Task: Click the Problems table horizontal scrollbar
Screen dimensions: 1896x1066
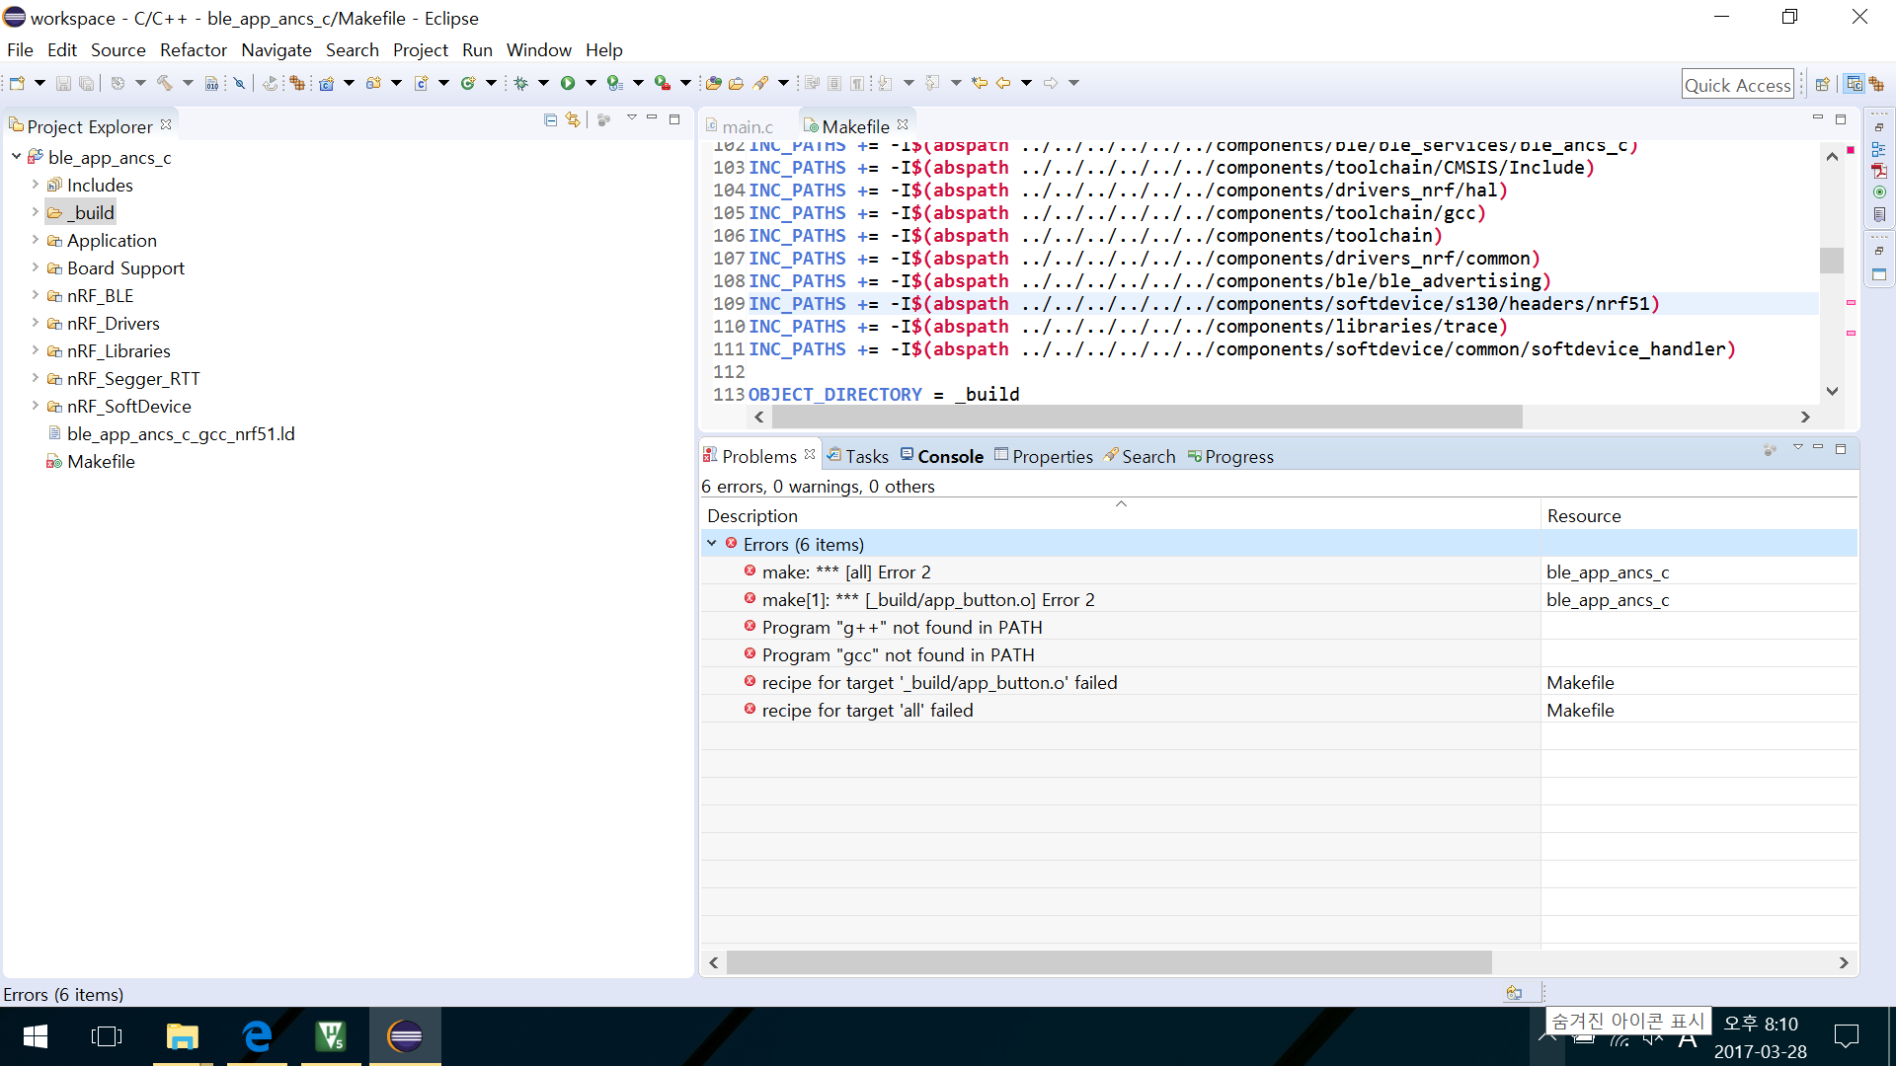Action: pos(1109,961)
